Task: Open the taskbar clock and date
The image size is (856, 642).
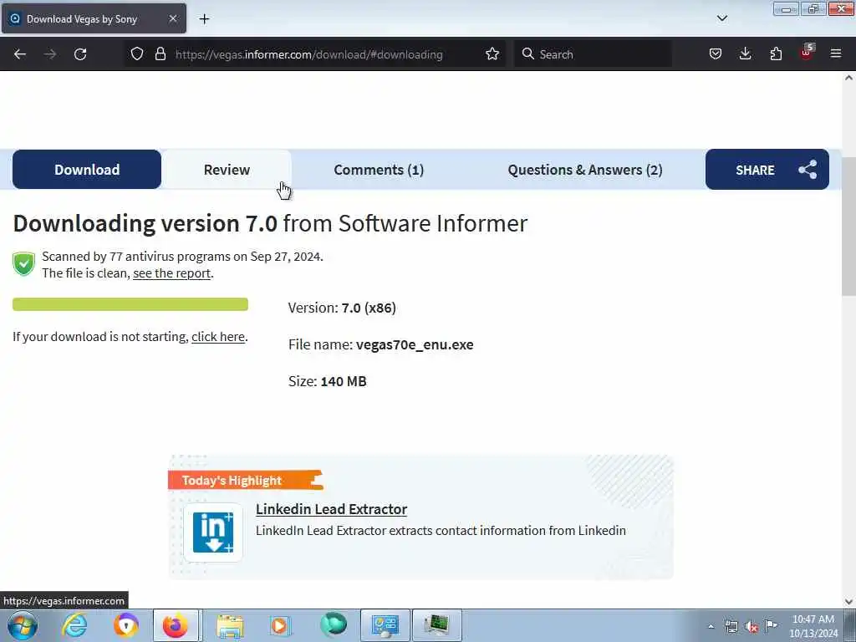Action: click(813, 626)
